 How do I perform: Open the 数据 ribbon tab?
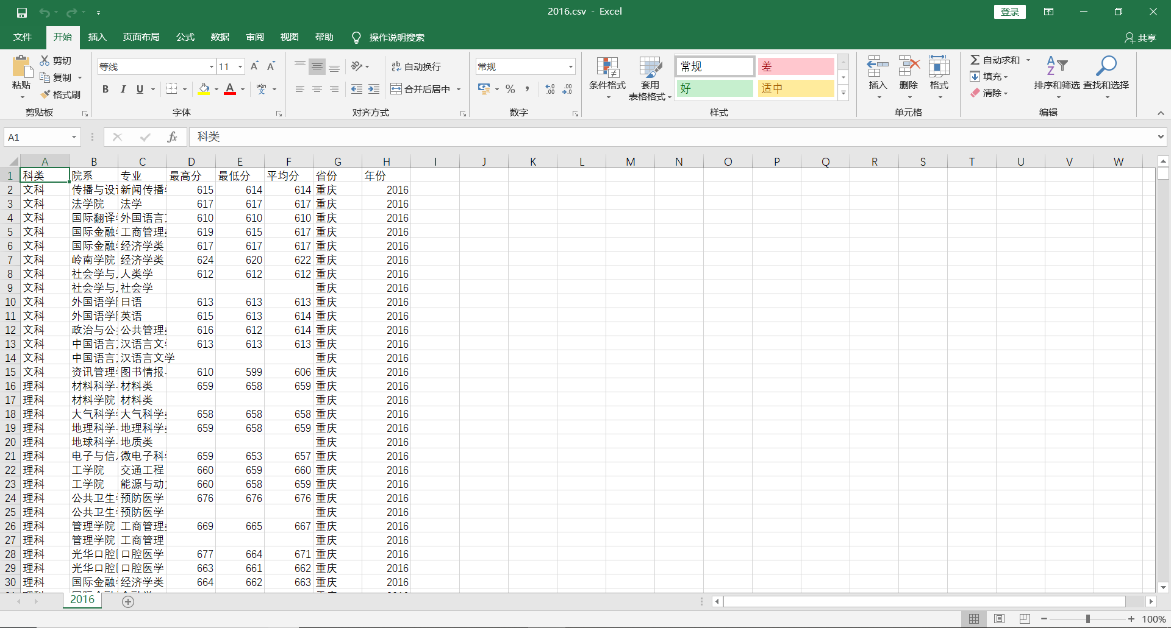[x=220, y=37]
